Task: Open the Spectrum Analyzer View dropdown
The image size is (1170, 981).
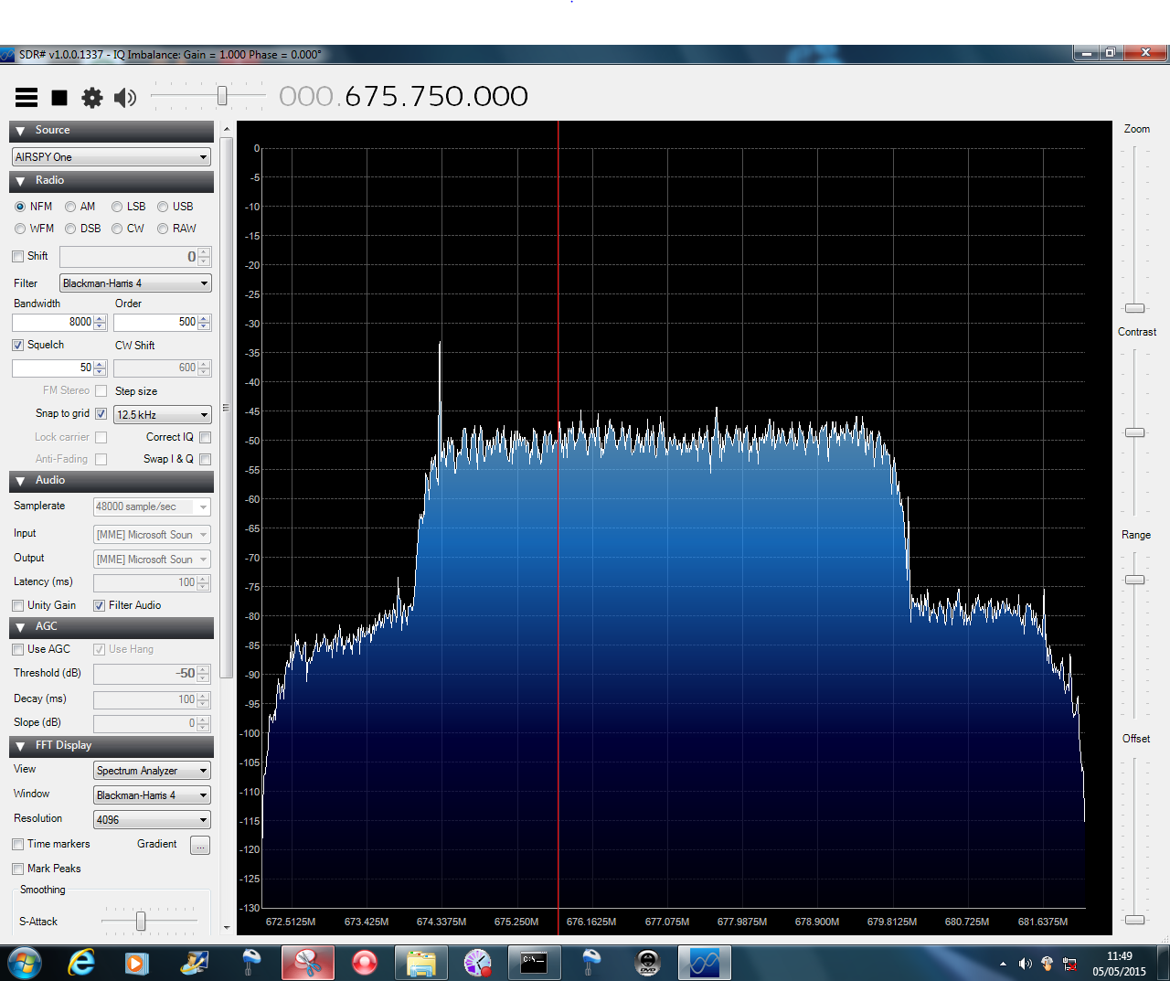Action: coord(152,771)
